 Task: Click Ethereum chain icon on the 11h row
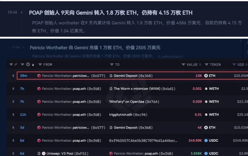(13, 115)
